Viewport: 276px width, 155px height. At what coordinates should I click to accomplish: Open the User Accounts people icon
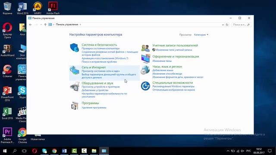point(145,48)
